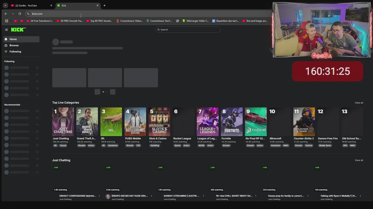Image resolution: width=373 pixels, height=209 pixels.
Task: Click the Old School Ru... category title
Action: pos(351,138)
